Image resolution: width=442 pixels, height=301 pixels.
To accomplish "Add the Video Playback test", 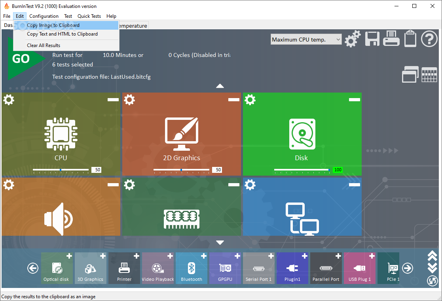I will tap(170, 256).
